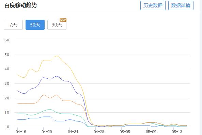Click the 05-13 x-axis date label
The image size is (202, 135).
177,132
